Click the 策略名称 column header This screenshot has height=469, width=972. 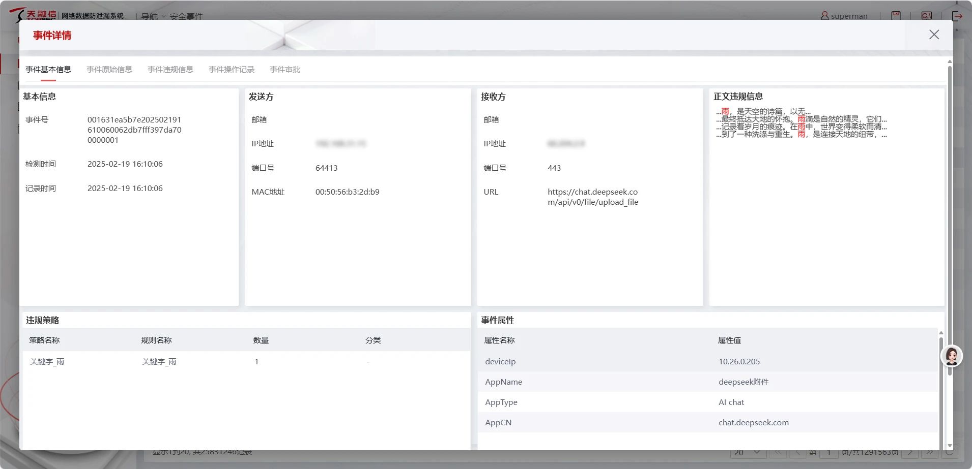(44, 340)
